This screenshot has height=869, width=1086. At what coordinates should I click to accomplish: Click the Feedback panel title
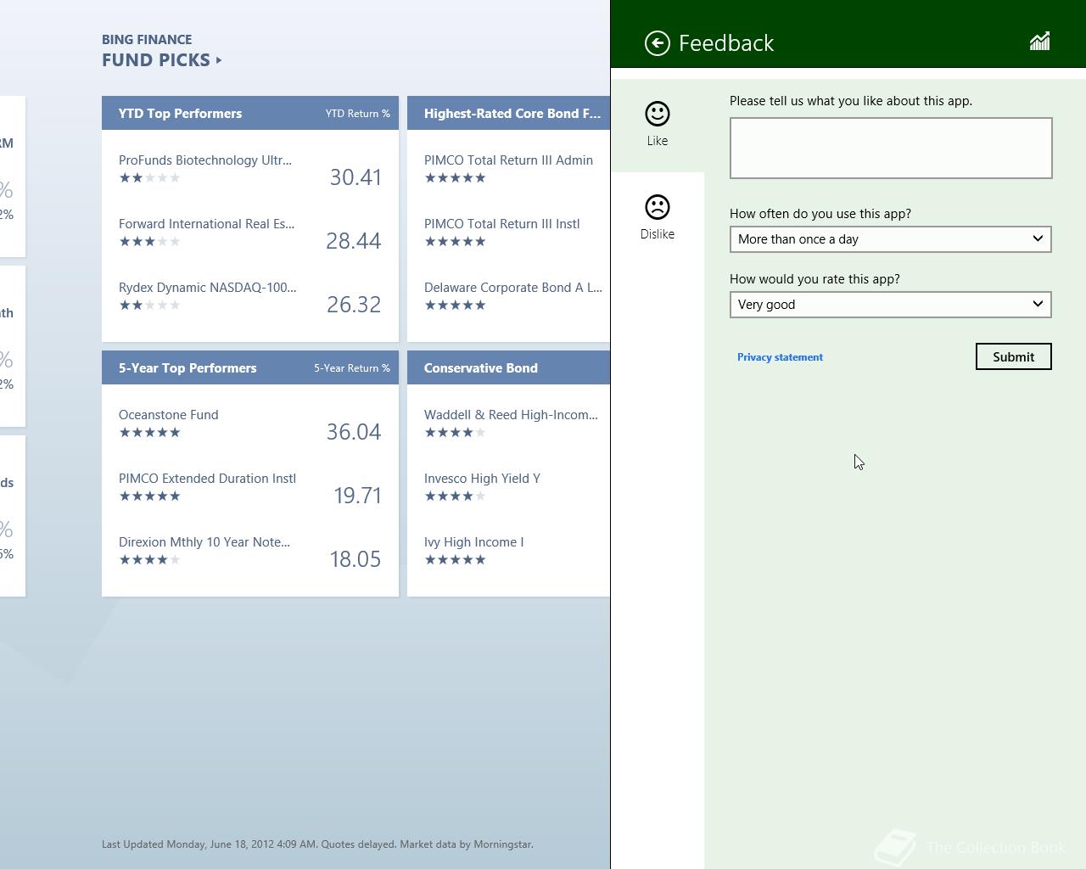pyautogui.click(x=726, y=43)
